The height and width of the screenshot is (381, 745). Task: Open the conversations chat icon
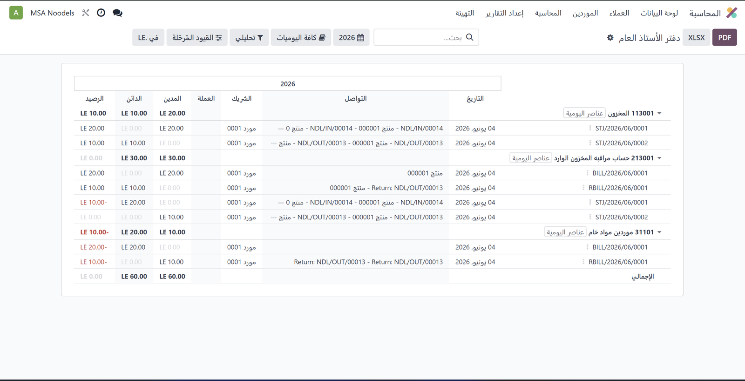point(117,13)
